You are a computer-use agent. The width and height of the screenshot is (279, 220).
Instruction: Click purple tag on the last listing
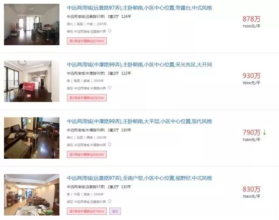pyautogui.click(x=115, y=211)
